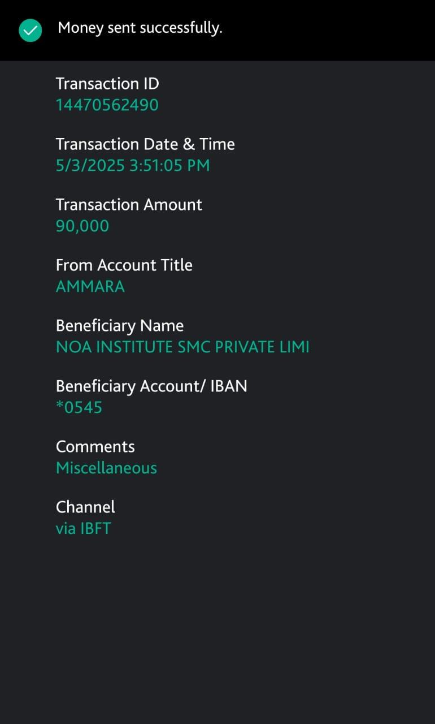This screenshot has width=435, height=724.
Task: Tap the green success checkmark icon
Action: (31, 30)
